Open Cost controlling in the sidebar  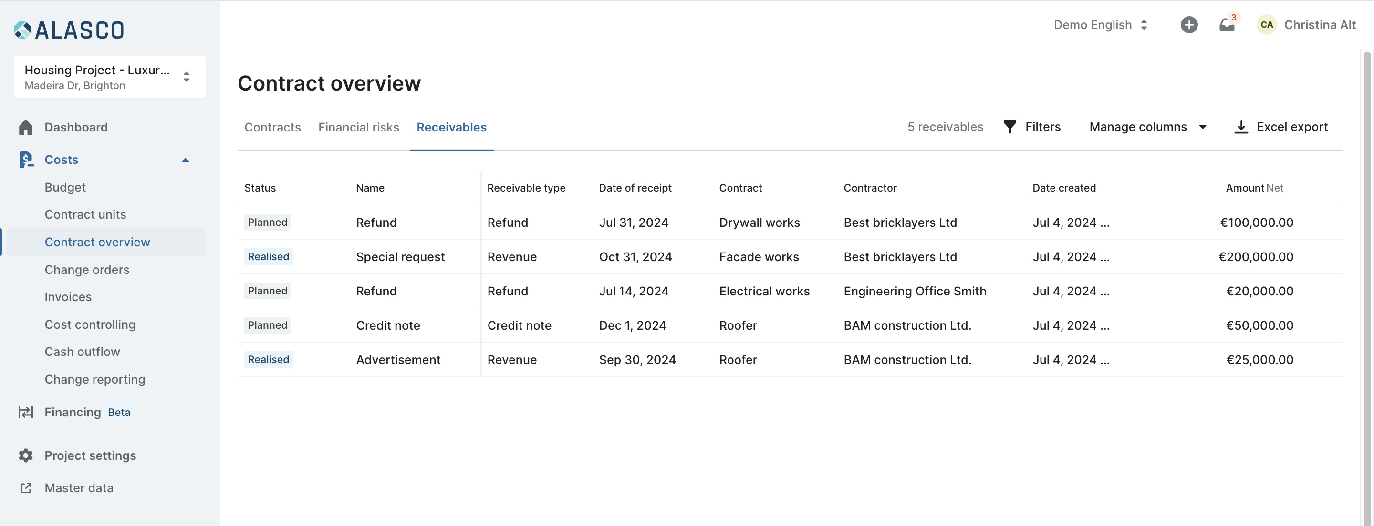click(90, 324)
